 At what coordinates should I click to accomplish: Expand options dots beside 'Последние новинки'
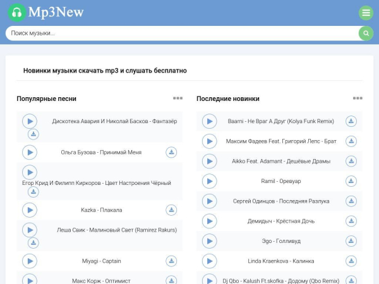[x=358, y=98]
